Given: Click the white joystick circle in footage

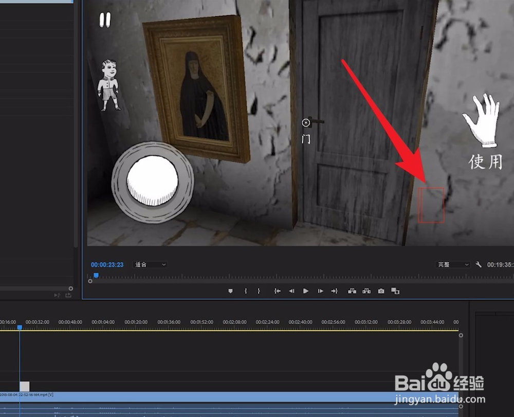Looking at the screenshot, I should click(x=153, y=181).
